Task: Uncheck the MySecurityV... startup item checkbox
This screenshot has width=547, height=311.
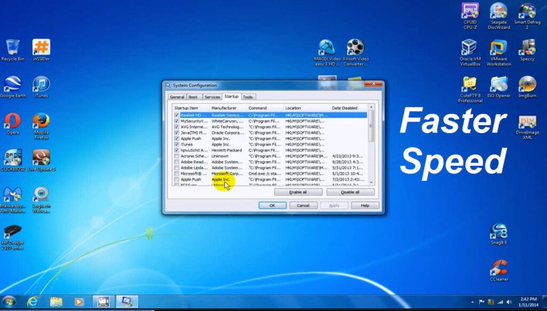Action: pyautogui.click(x=176, y=121)
